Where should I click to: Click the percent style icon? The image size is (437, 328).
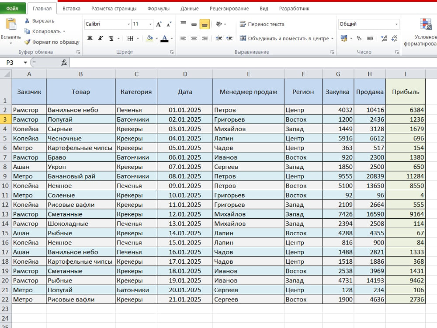coord(359,38)
